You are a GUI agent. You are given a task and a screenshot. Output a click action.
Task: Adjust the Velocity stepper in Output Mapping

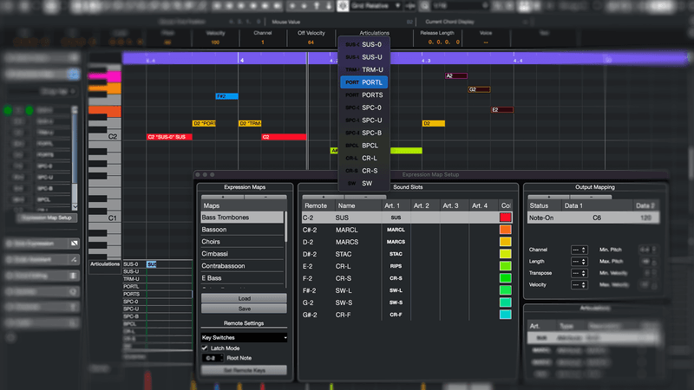579,285
